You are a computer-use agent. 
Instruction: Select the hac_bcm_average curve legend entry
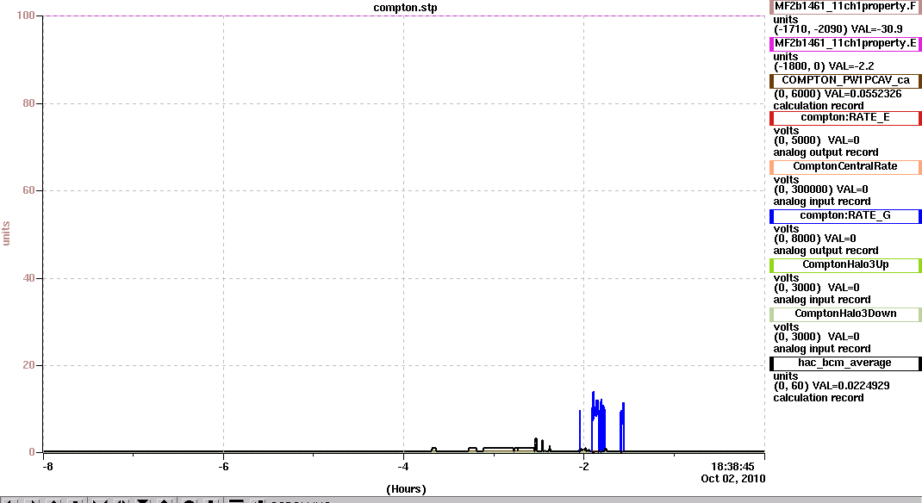tap(845, 363)
